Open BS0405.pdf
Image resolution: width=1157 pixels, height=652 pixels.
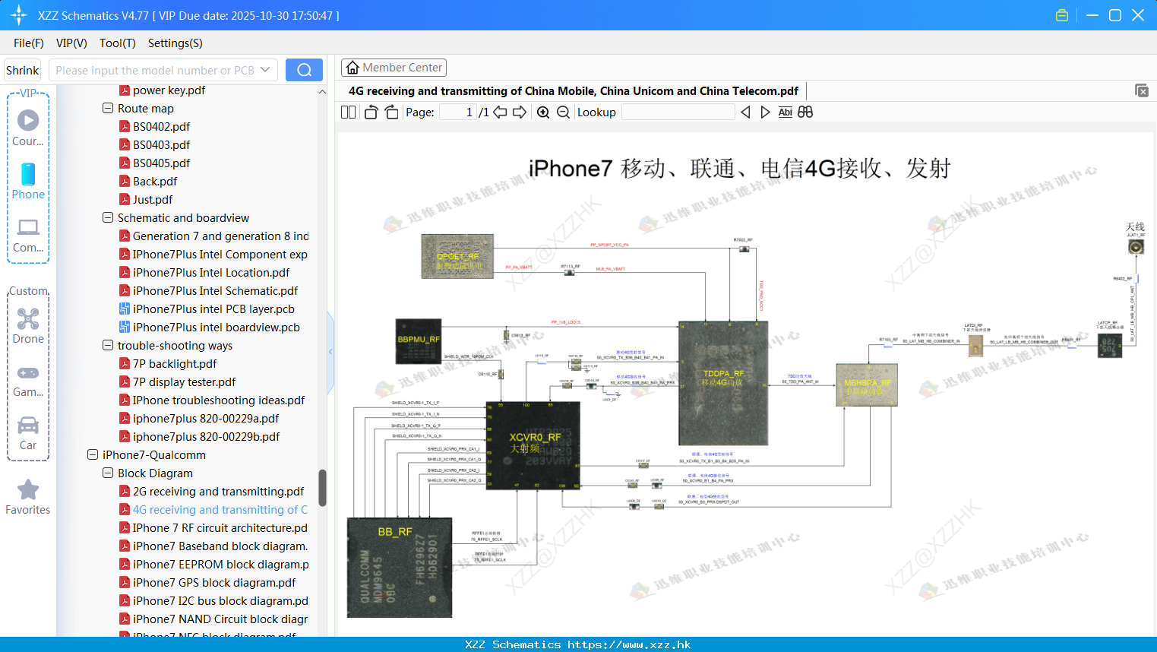coord(161,163)
